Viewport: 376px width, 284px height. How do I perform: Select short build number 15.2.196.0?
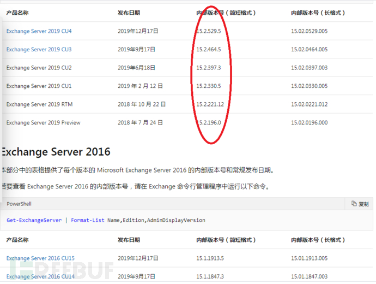click(209, 122)
